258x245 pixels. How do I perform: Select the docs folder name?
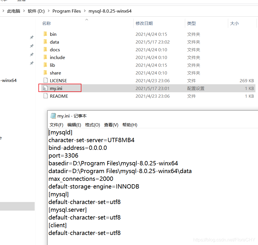(x=55, y=50)
